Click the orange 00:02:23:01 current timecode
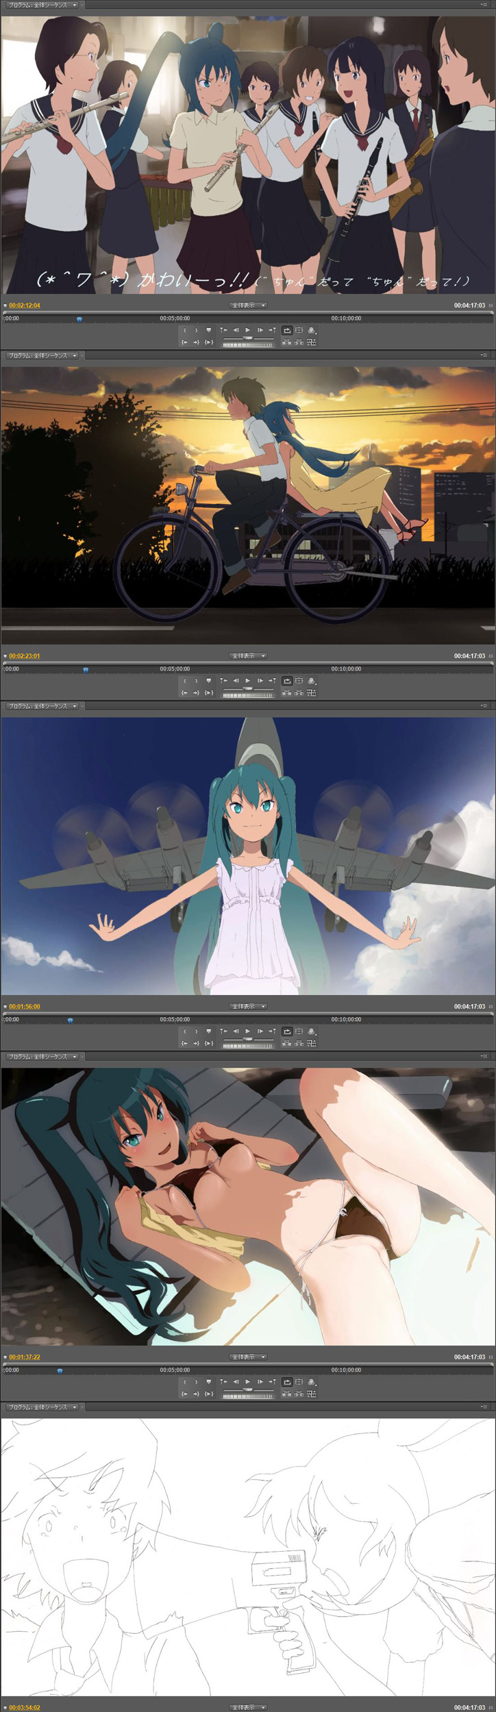The image size is (496, 1712). 25,656
